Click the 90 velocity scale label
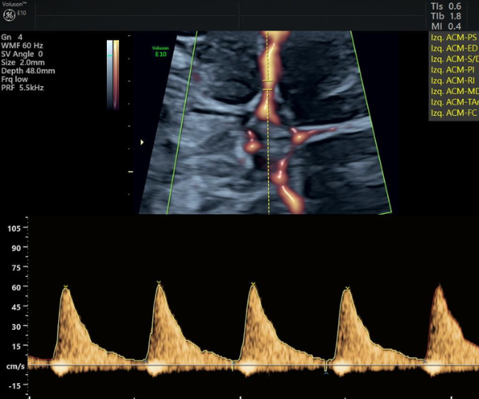The image size is (479, 399). (16, 248)
